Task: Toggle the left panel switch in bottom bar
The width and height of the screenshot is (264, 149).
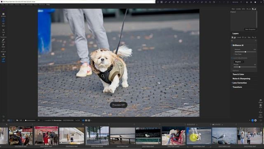Action: [10, 120]
